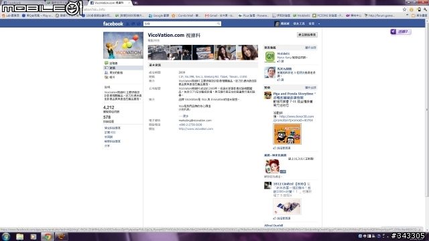
Task: Click the 1812 Limited ad product image
Action: coord(287,207)
